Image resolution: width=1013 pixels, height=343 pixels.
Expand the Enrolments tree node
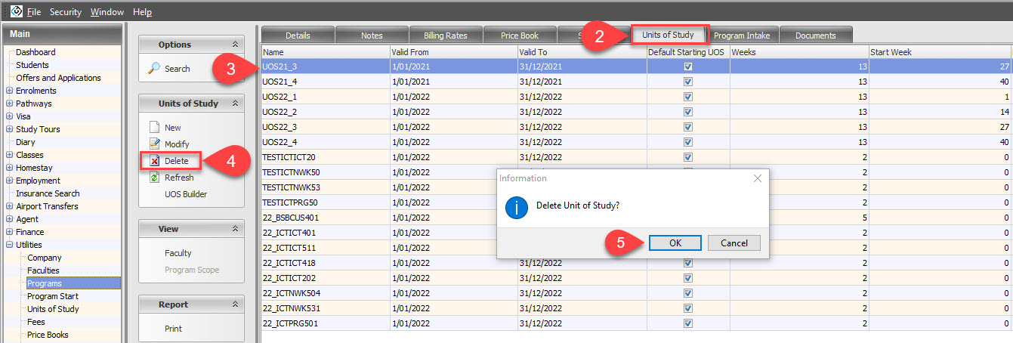(9, 91)
